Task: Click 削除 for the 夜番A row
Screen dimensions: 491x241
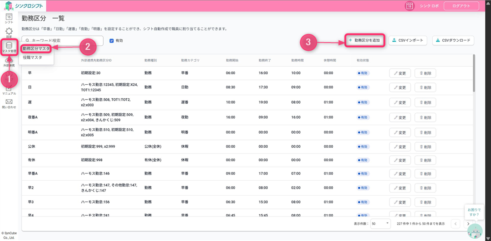Action: (425, 117)
